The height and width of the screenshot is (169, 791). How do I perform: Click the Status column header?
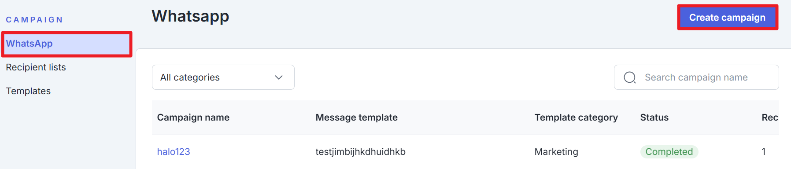(x=654, y=118)
